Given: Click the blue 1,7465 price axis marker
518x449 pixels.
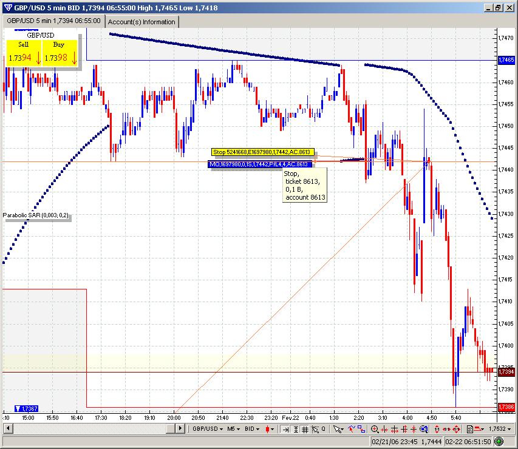Looking at the screenshot, I should click(x=506, y=59).
